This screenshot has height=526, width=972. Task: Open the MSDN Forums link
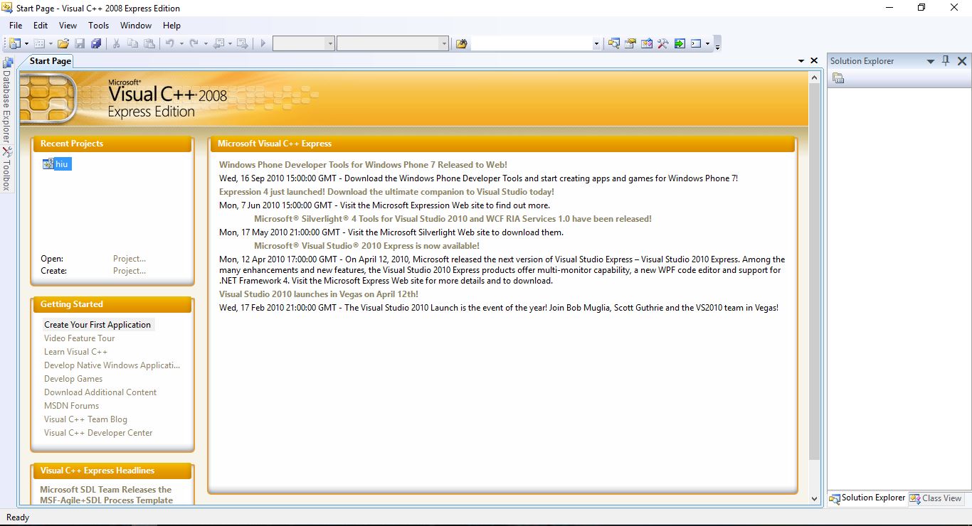pos(71,406)
